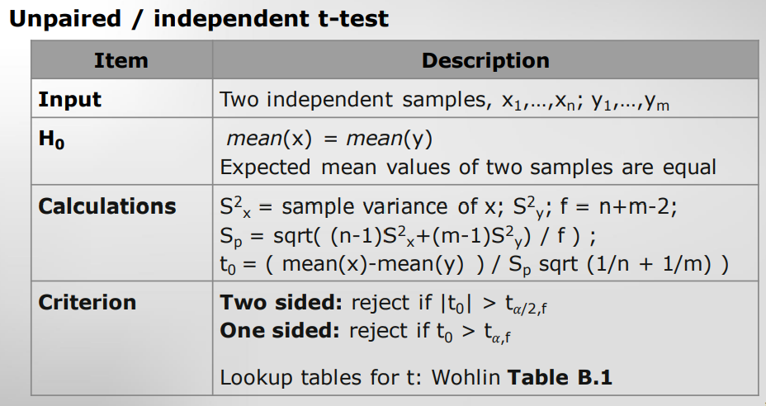The width and height of the screenshot is (766, 406).
Task: Select the "Description" column header cell
Action: pyautogui.click(x=485, y=60)
